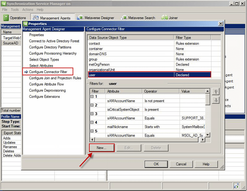Image resolution: width=247 pixels, height=191 pixels.
Task: Collapse filter group 1
Action: [92, 96]
